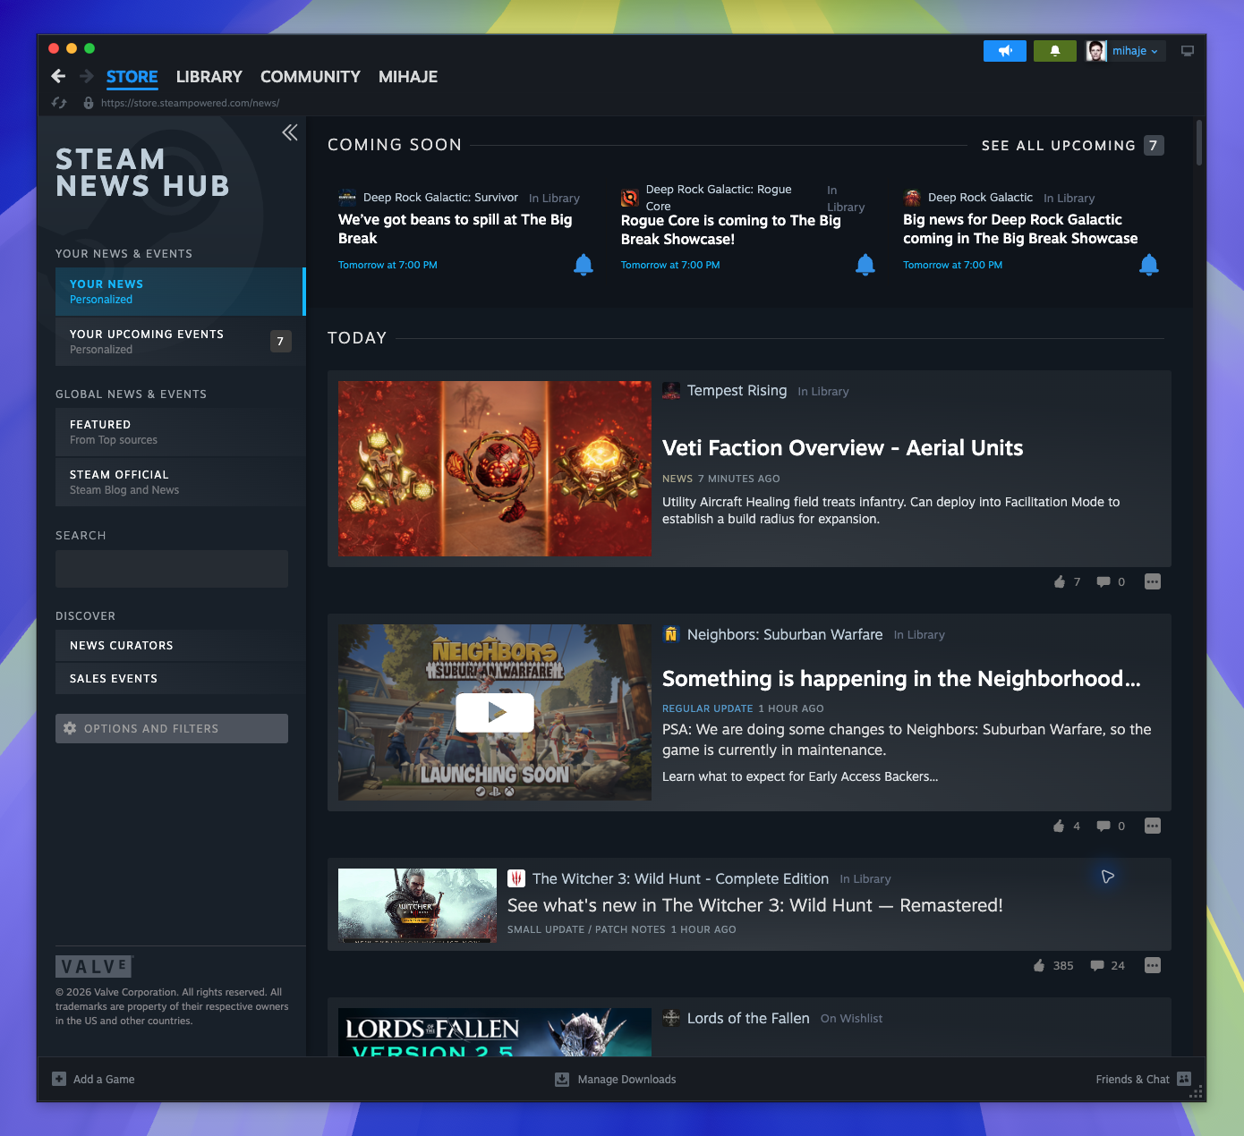1244x1136 pixels.
Task: Collapse the News Hub sidebar
Action: (289, 132)
